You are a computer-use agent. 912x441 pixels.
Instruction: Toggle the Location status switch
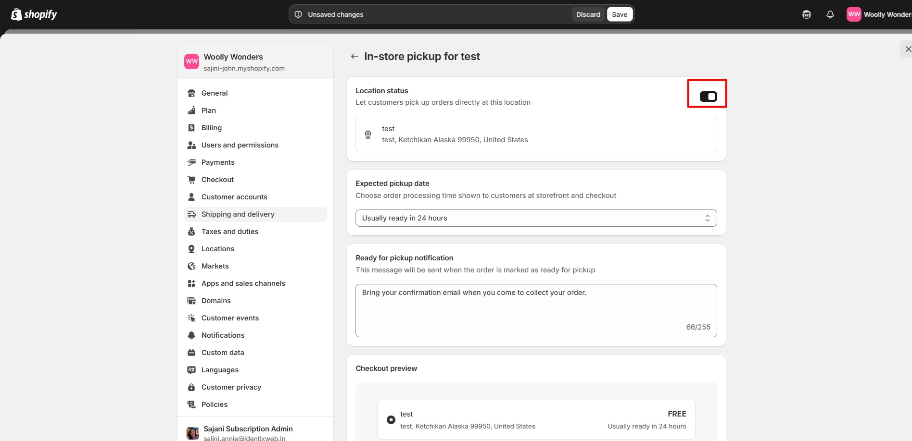(708, 97)
